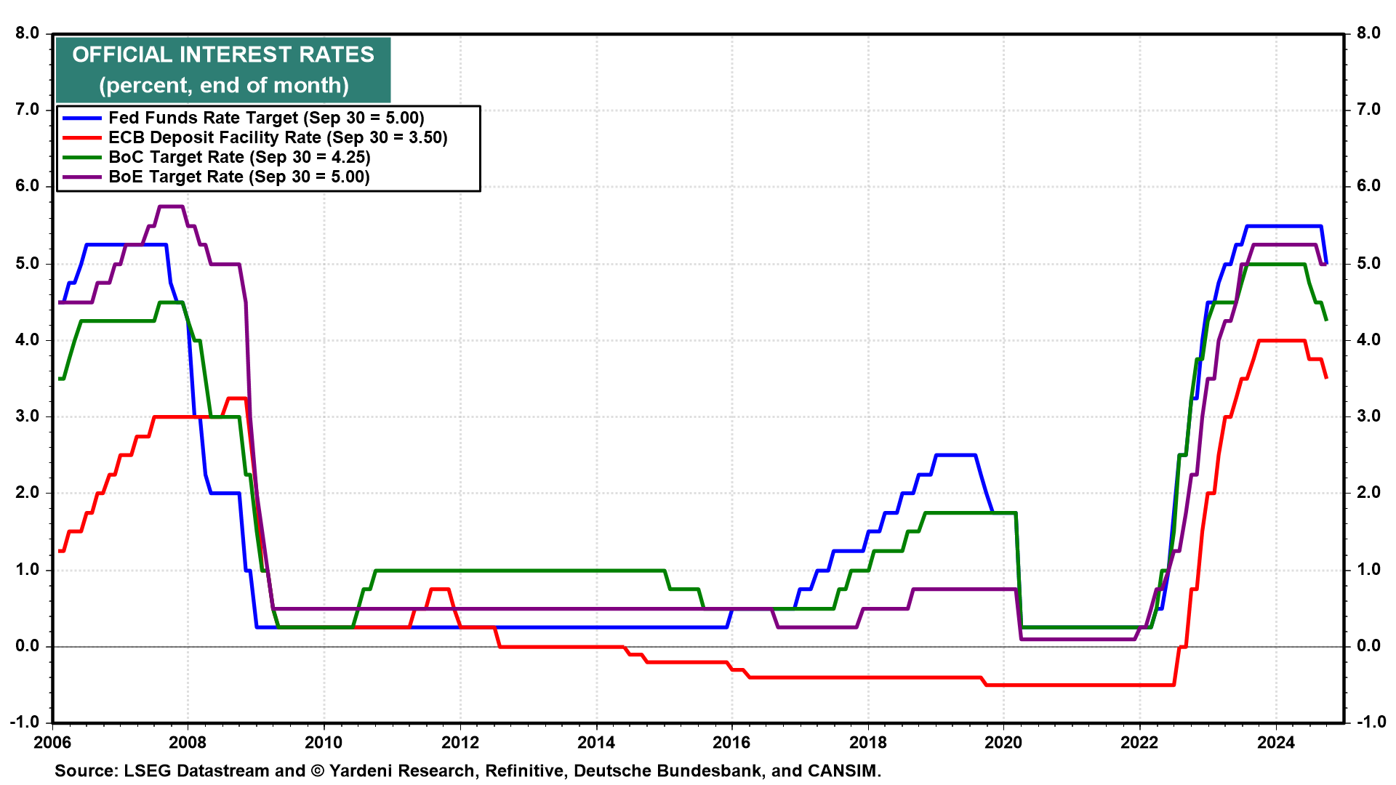Click the green BoC legend line swatch
The height and width of the screenshot is (785, 1396).
tap(81, 157)
